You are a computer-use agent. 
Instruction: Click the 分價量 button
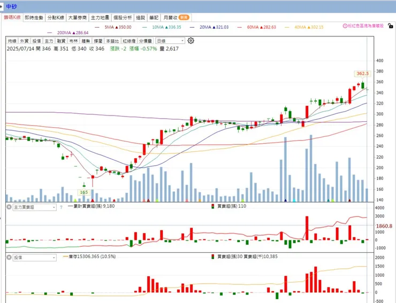(x=146, y=41)
